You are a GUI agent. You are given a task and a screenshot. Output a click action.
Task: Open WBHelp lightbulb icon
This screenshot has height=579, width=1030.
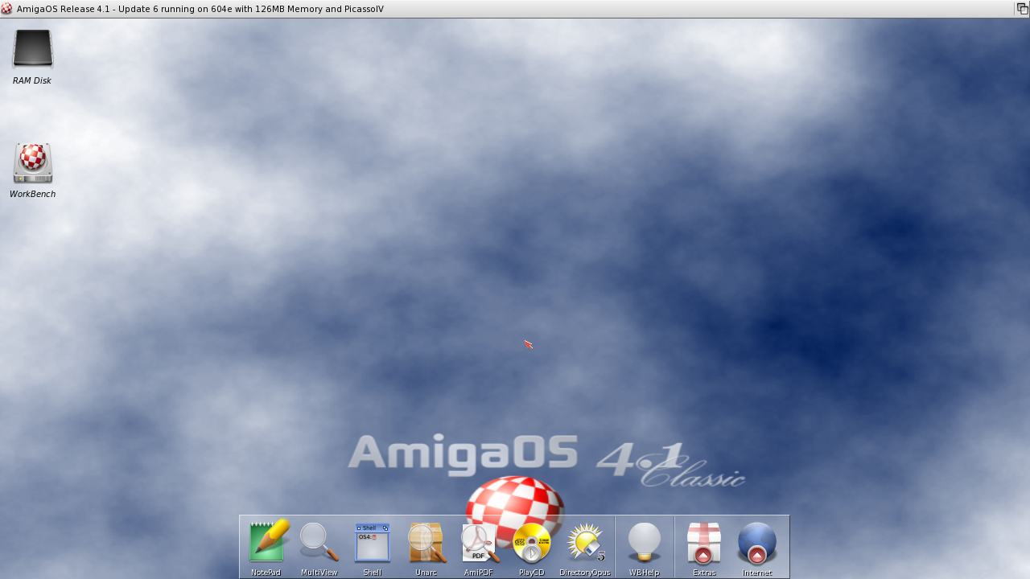[x=645, y=542]
